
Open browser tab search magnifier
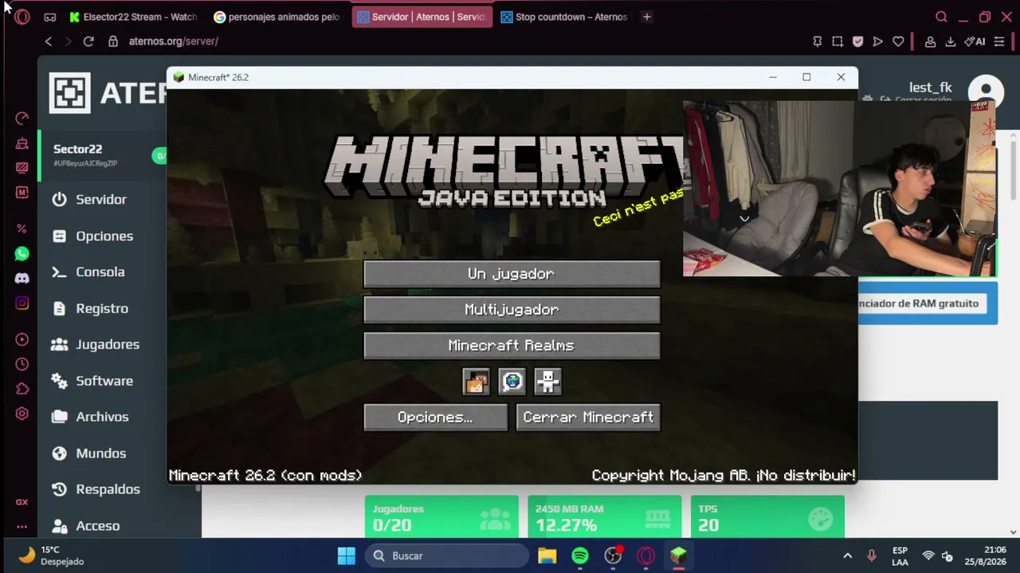pyautogui.click(x=941, y=17)
